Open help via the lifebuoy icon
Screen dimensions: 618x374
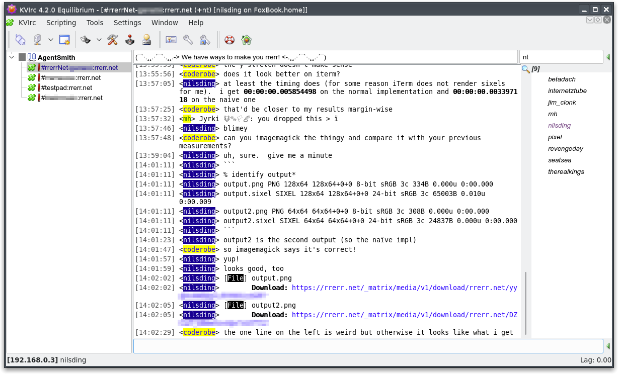(x=229, y=40)
